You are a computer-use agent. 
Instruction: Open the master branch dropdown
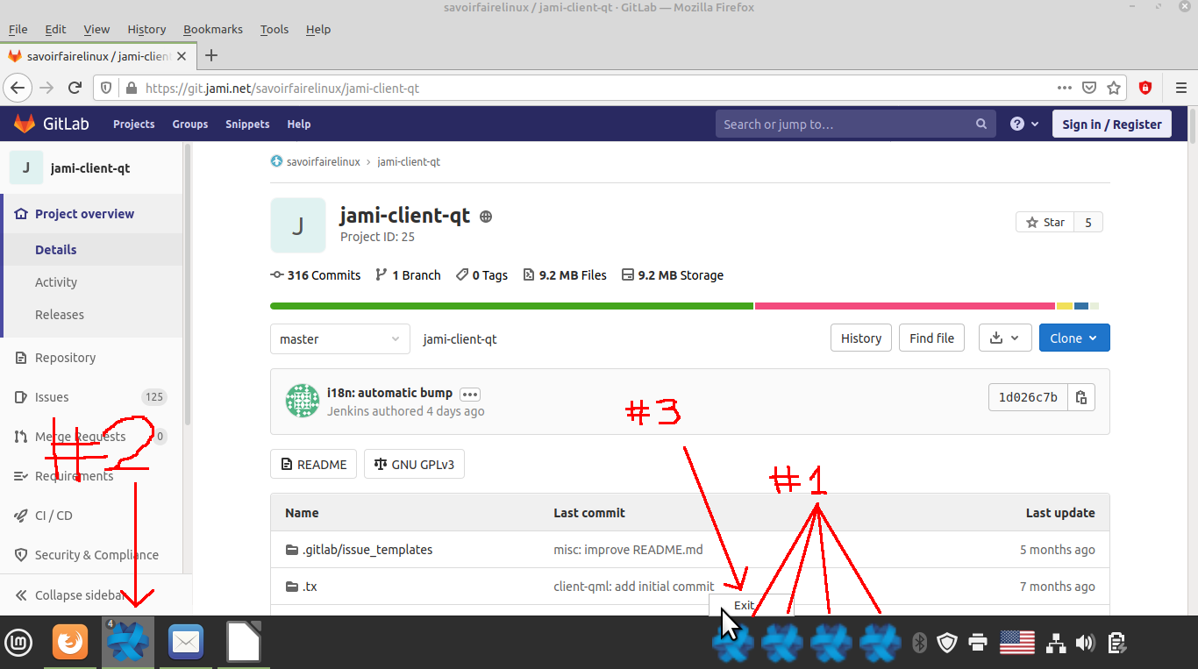[x=339, y=339]
